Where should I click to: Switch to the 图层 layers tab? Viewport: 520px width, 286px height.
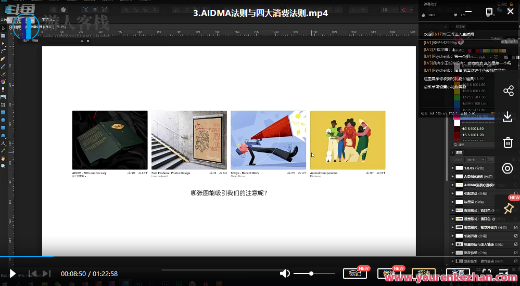459,152
